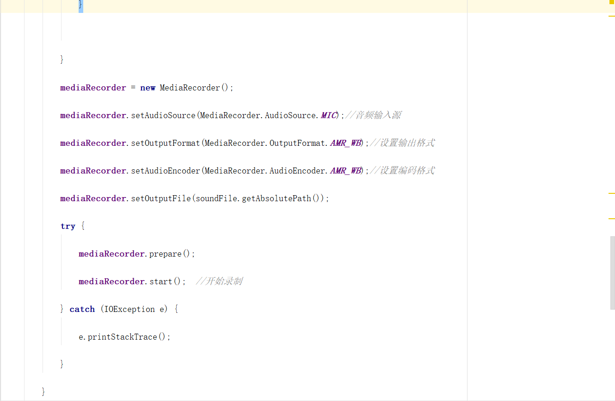Viewport: 615px width, 401px height.
Task: Click the highlighted closing brace on the yellow line
Action: 80,5
